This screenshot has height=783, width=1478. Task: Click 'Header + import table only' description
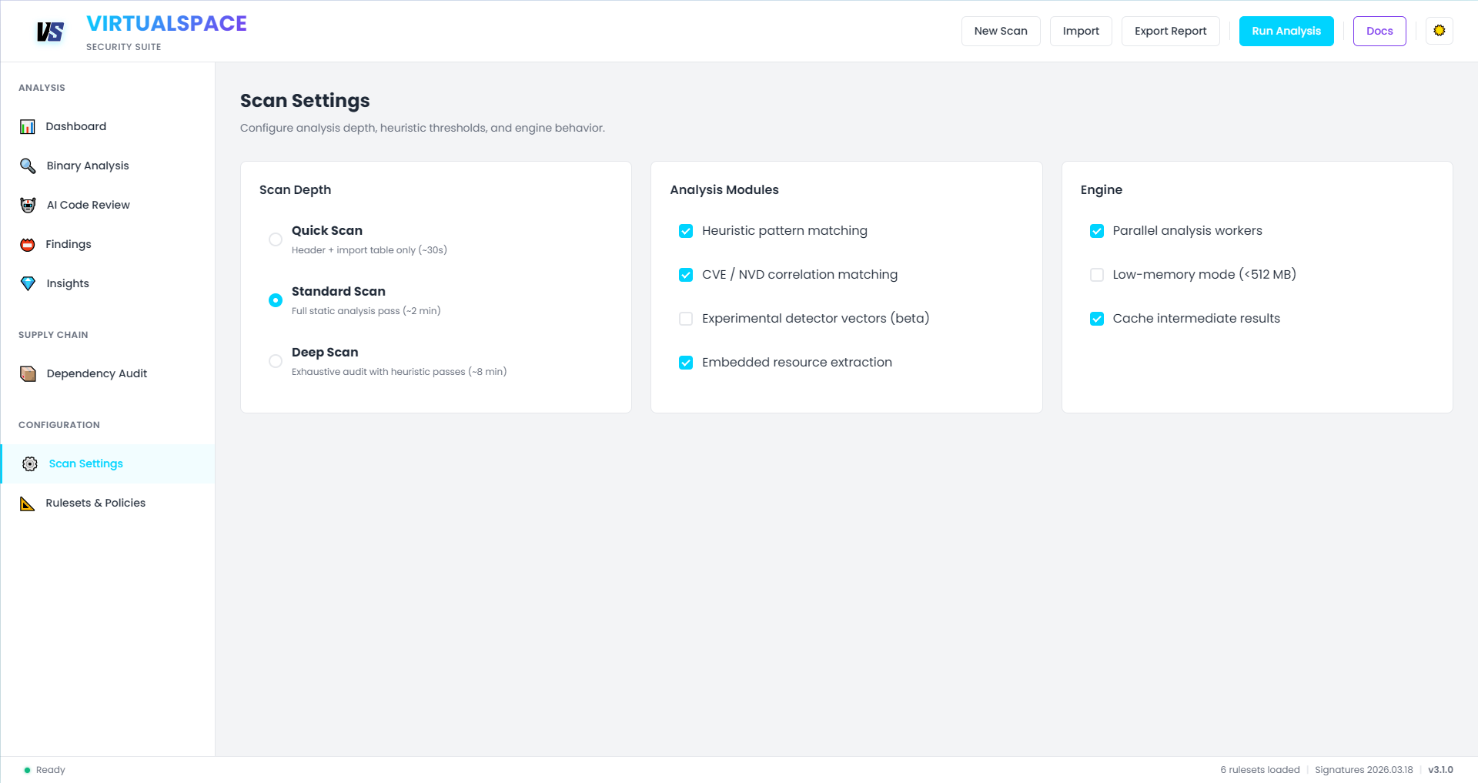click(x=369, y=250)
